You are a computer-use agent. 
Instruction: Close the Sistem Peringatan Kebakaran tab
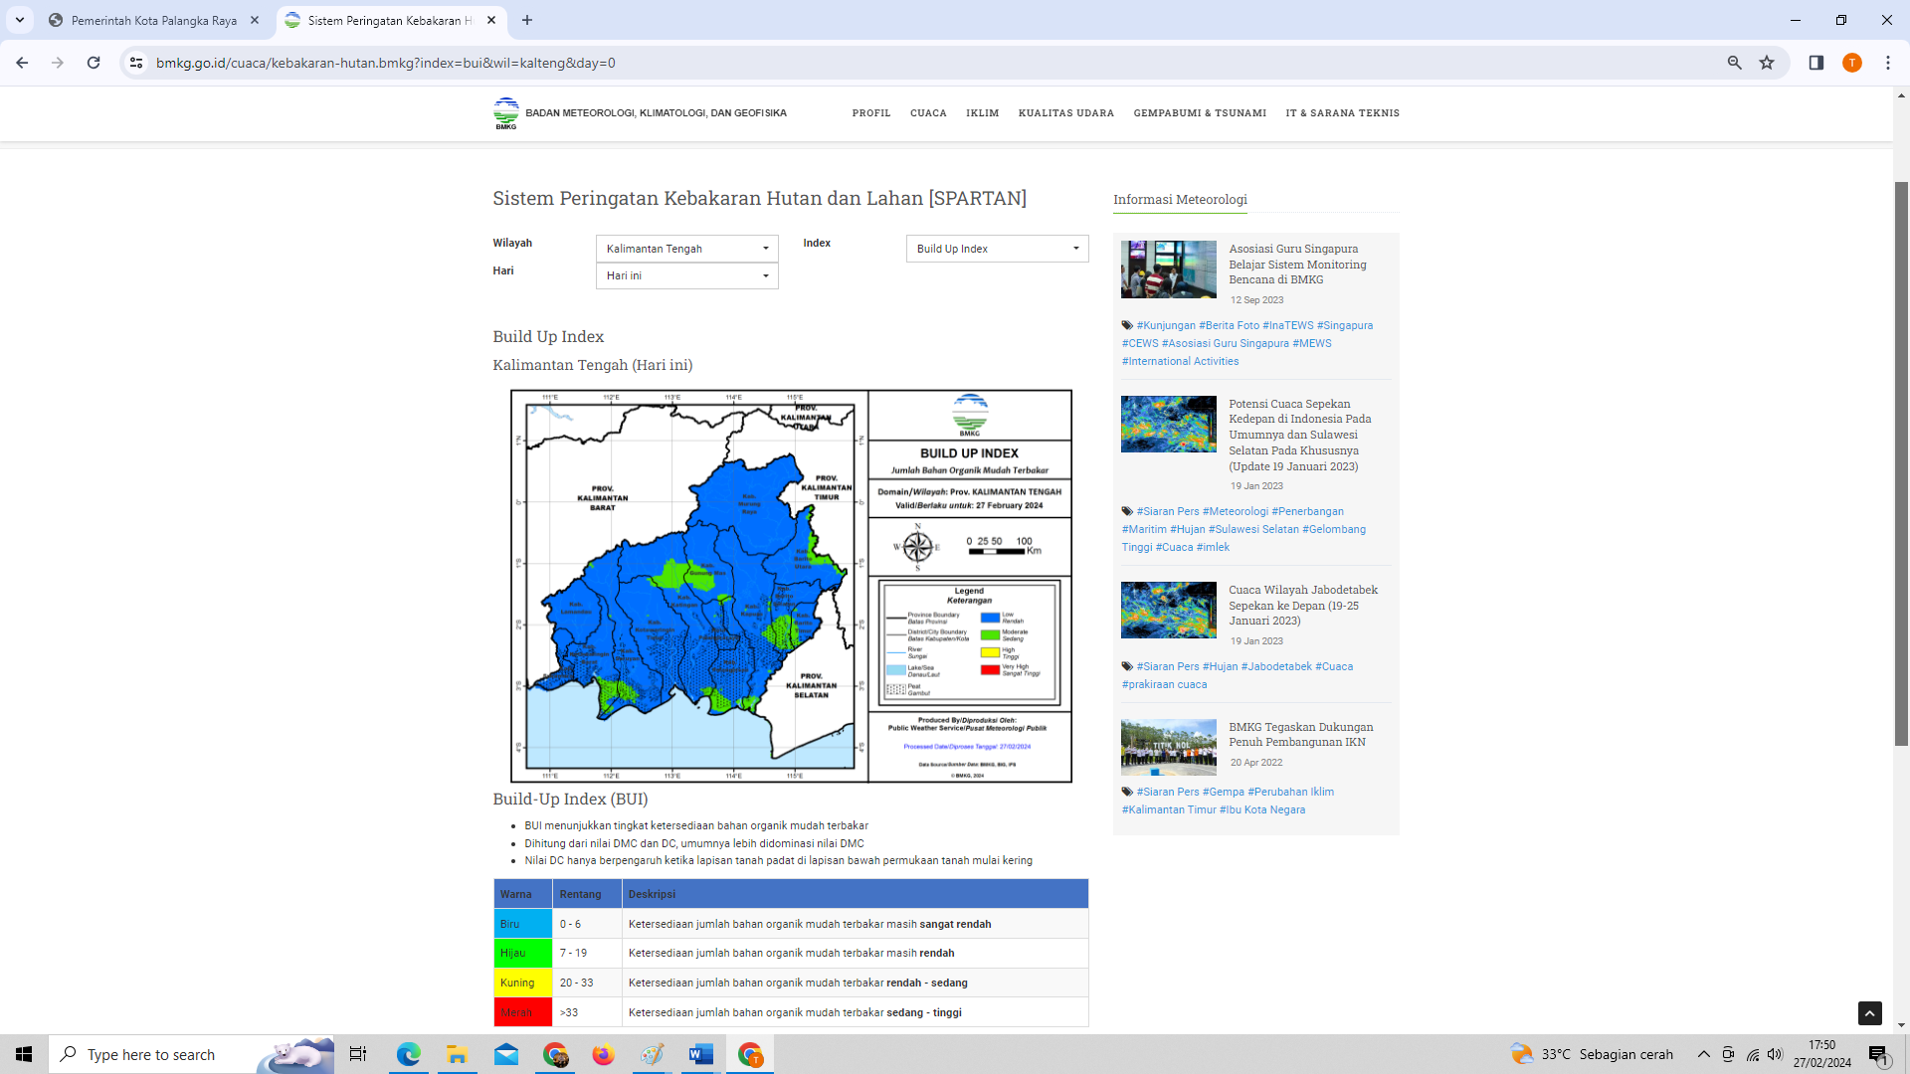(x=491, y=20)
